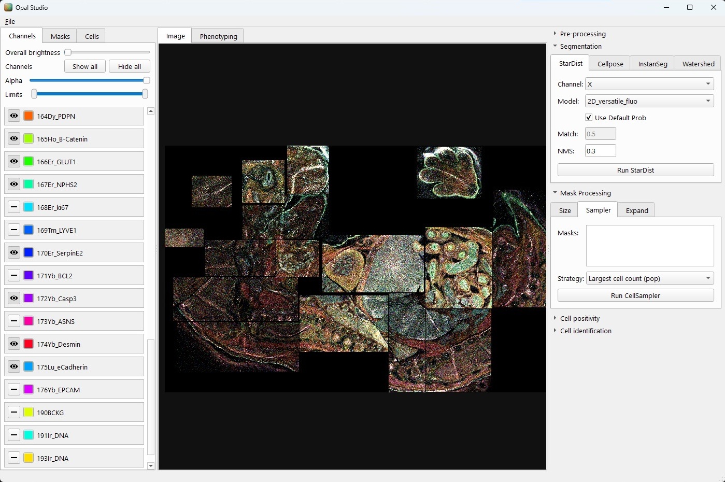The height and width of the screenshot is (482, 725).
Task: Open the 193Ir_DNA color swatch
Action: coord(29,458)
